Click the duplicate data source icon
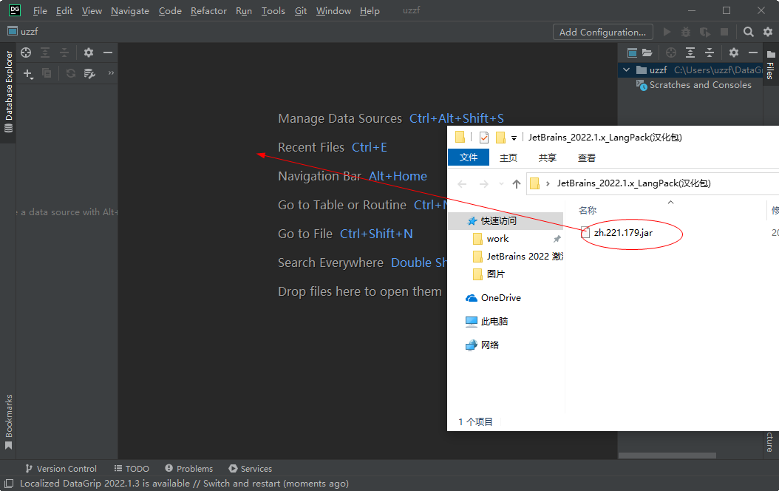Screen dimensions: 779x491 click(x=47, y=73)
